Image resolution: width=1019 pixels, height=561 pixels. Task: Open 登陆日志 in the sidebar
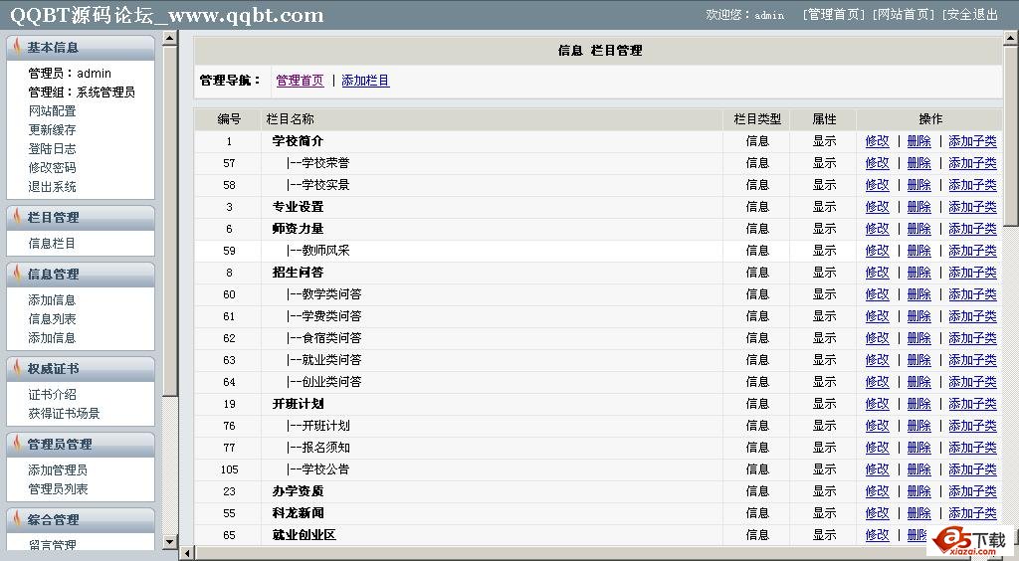point(52,148)
